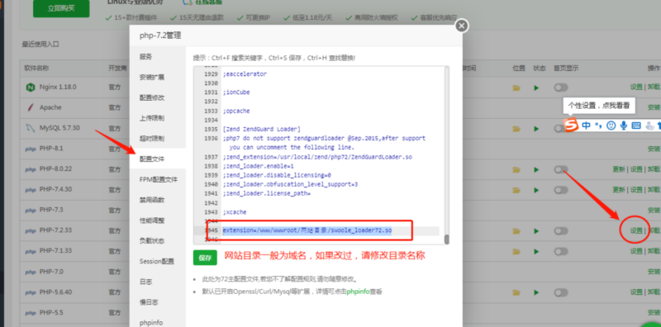Close the php-7.2管理 dialog
The height and width of the screenshot is (327, 661).
(462, 26)
